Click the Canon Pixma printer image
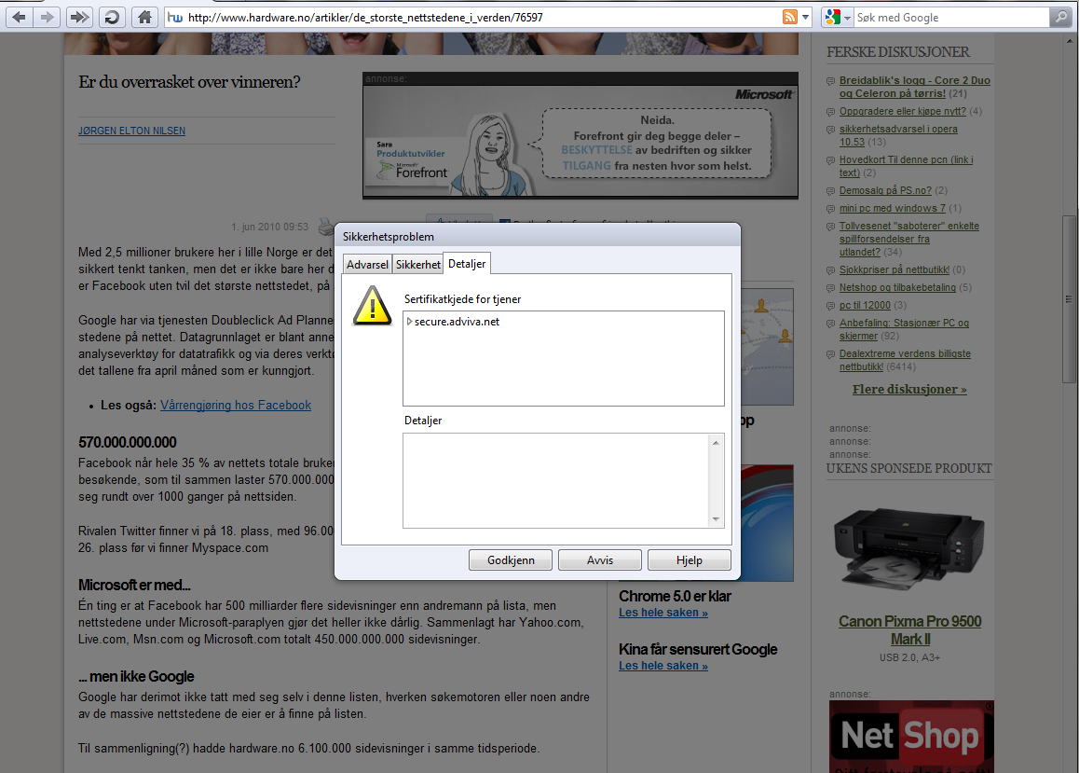 (x=909, y=547)
